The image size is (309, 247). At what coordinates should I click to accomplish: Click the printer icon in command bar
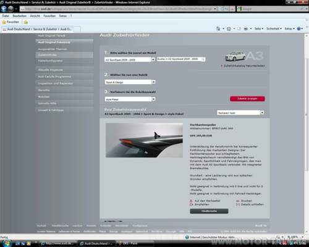tap(246, 28)
